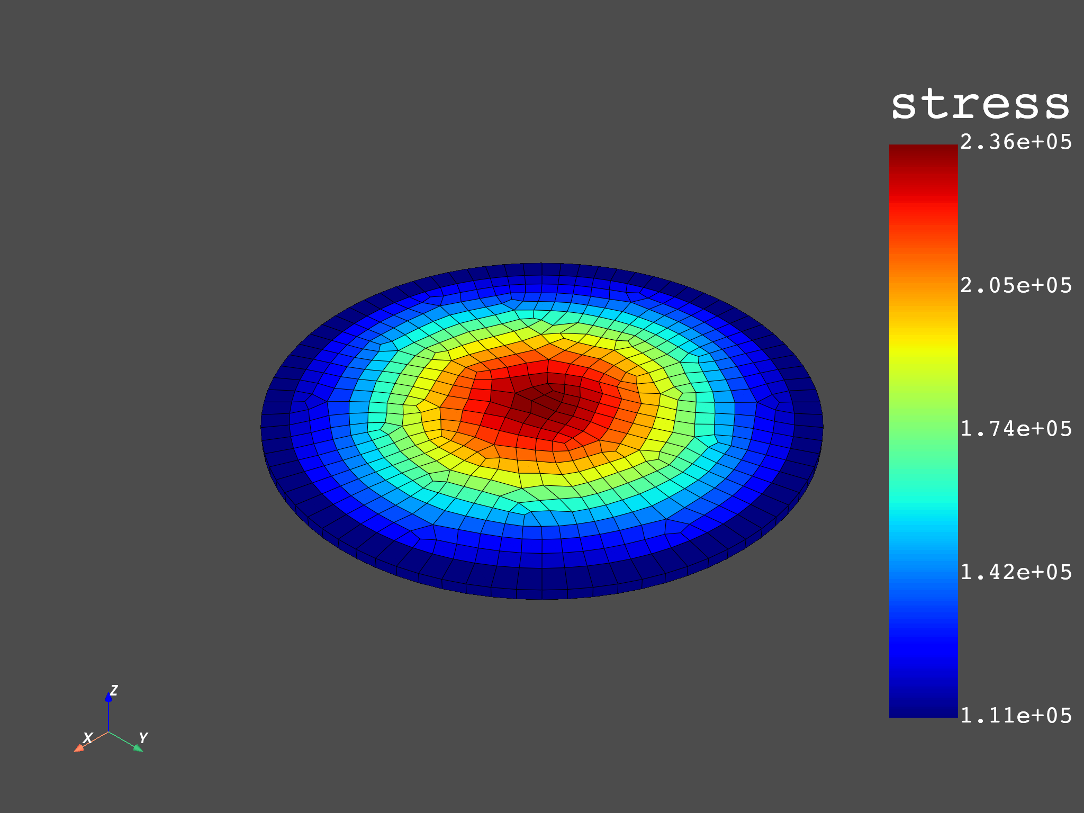The width and height of the screenshot is (1084, 813).
Task: Click the 1.74e+05 scale label
Action: point(1016,429)
